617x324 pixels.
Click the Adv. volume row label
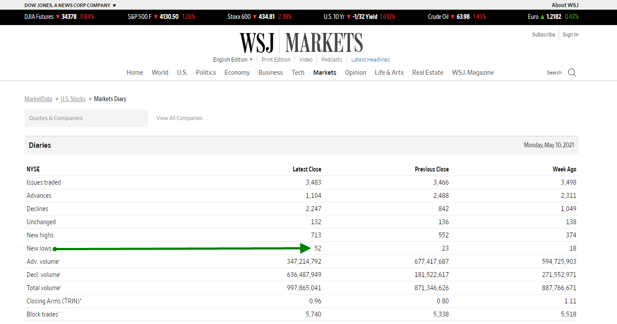[43, 262]
